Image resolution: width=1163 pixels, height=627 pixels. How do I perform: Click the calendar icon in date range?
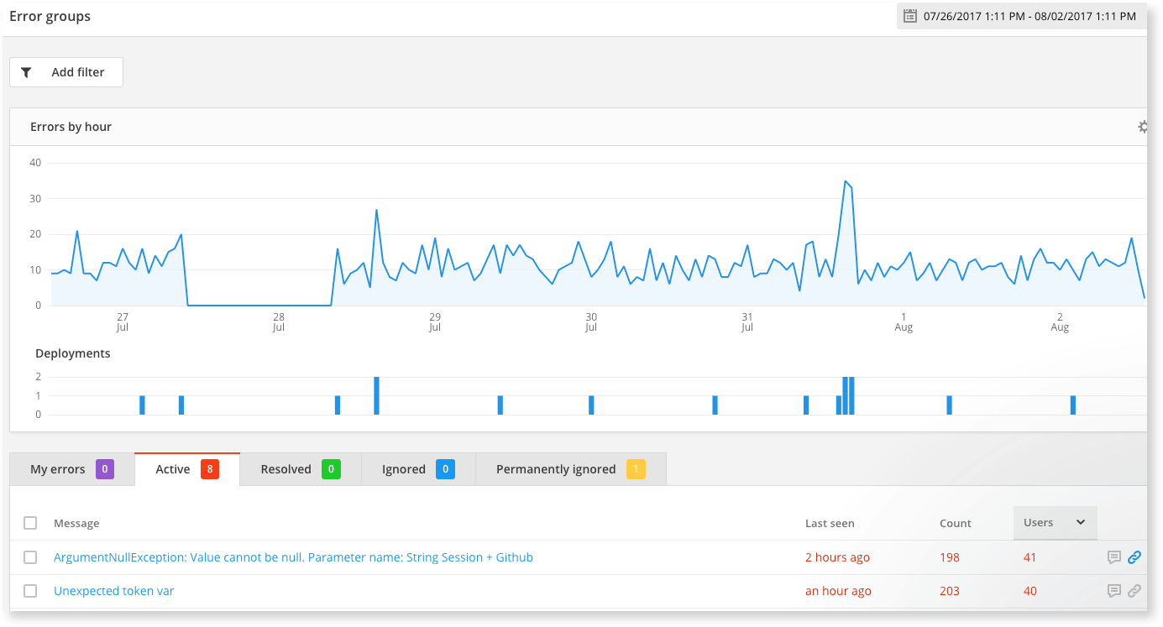pos(909,16)
